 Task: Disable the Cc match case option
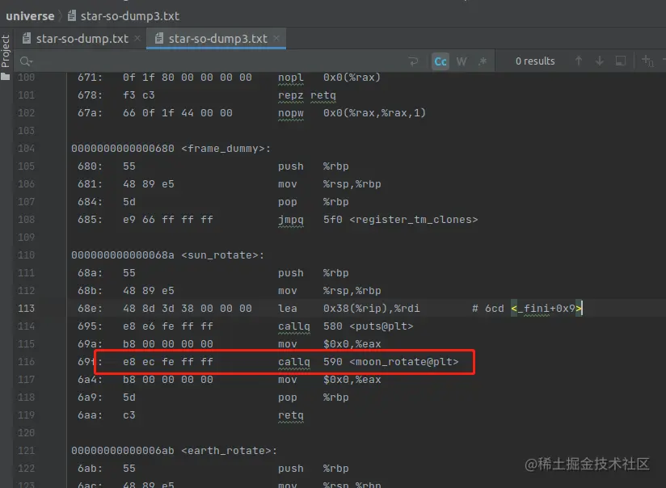click(x=440, y=61)
